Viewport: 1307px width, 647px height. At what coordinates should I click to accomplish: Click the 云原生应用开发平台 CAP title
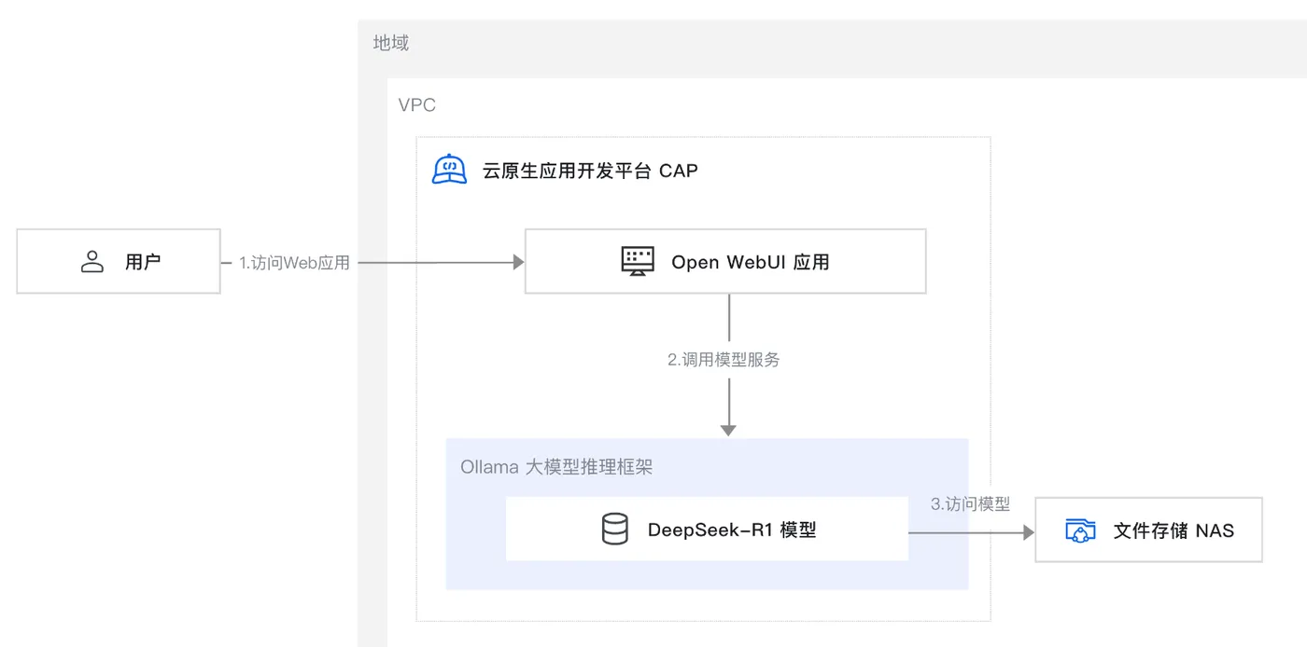tap(590, 171)
